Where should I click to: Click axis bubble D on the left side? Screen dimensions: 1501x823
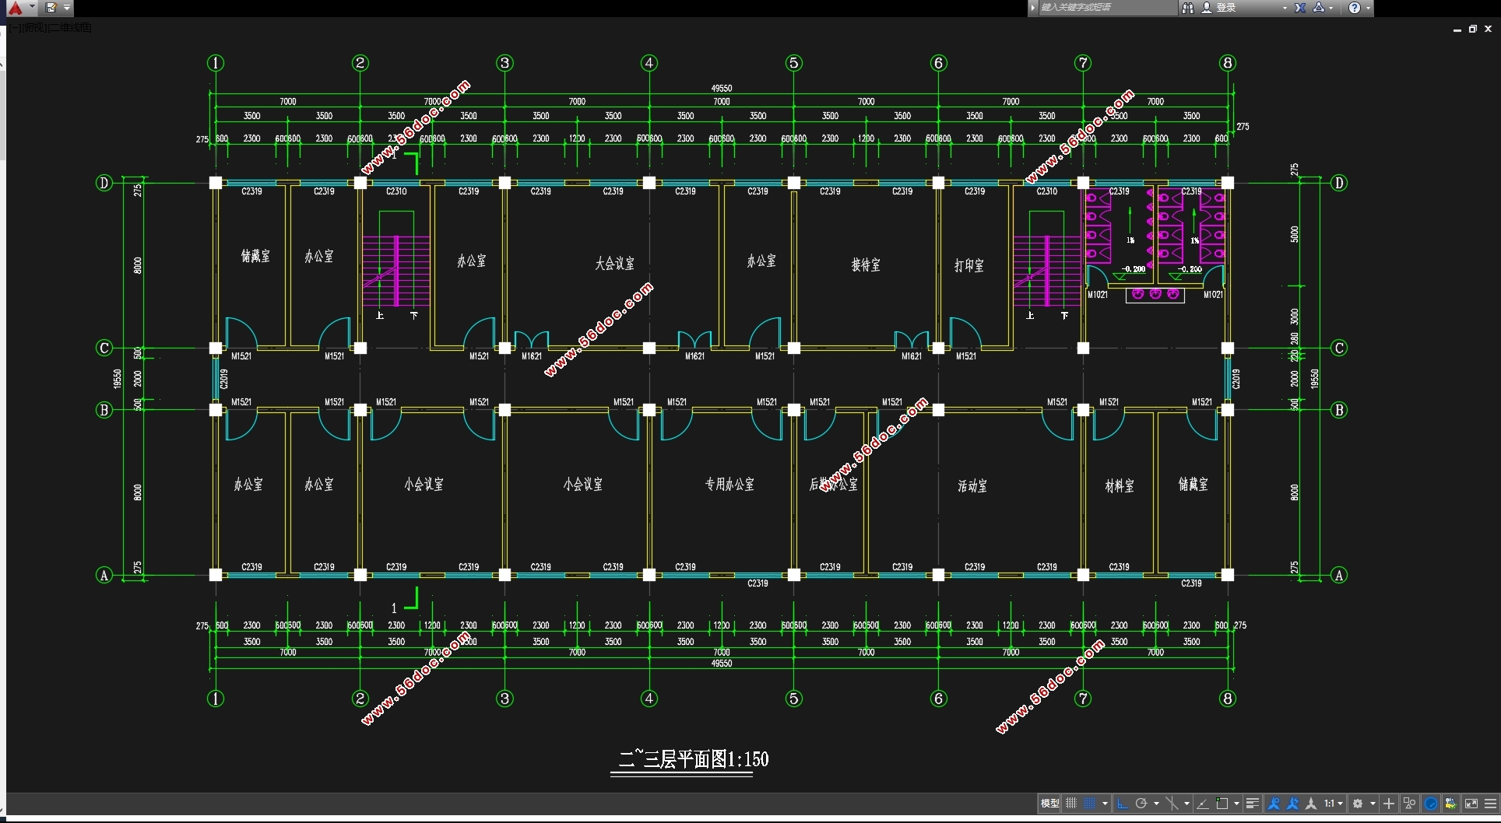pyautogui.click(x=104, y=183)
